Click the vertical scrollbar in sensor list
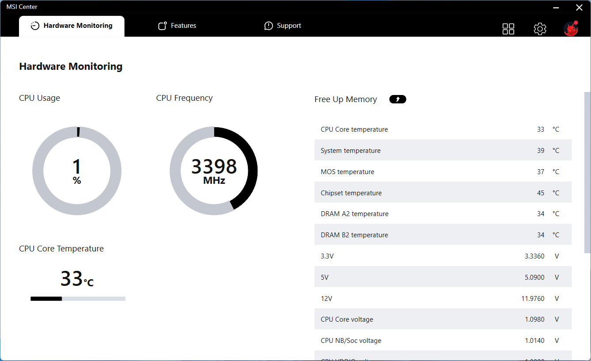591x361 pixels. pyautogui.click(x=587, y=172)
